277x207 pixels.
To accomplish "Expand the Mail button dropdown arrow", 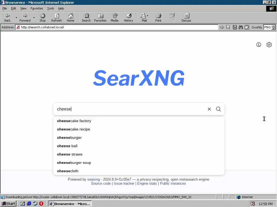I will click(x=147, y=16).
